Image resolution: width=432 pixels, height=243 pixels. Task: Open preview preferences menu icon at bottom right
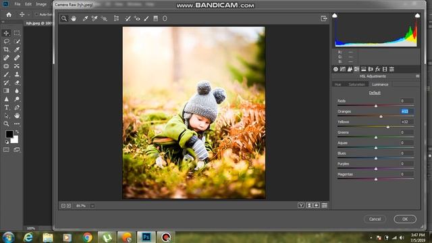coord(324,205)
